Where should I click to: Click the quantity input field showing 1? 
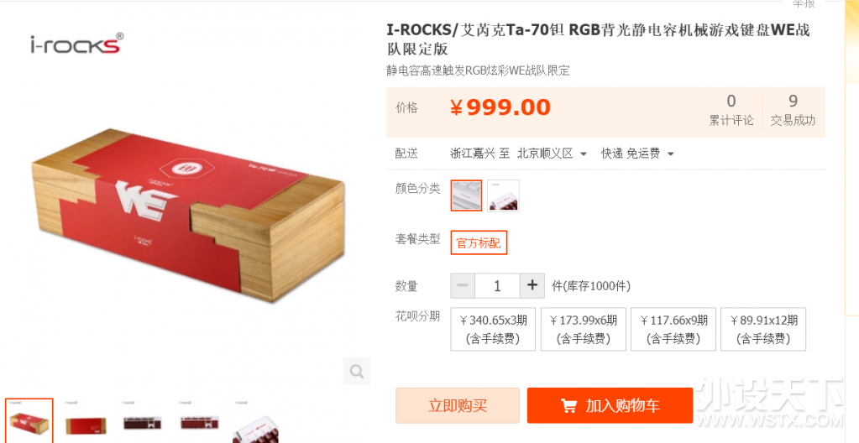(x=497, y=285)
